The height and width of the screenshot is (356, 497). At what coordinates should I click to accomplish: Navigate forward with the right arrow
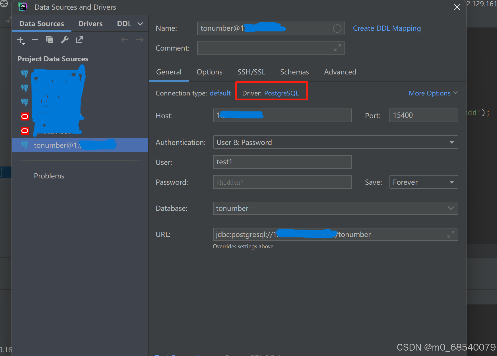(140, 40)
